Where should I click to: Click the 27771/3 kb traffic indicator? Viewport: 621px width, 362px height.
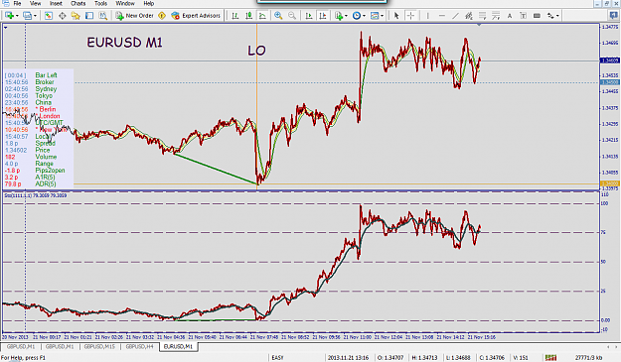click(x=588, y=358)
